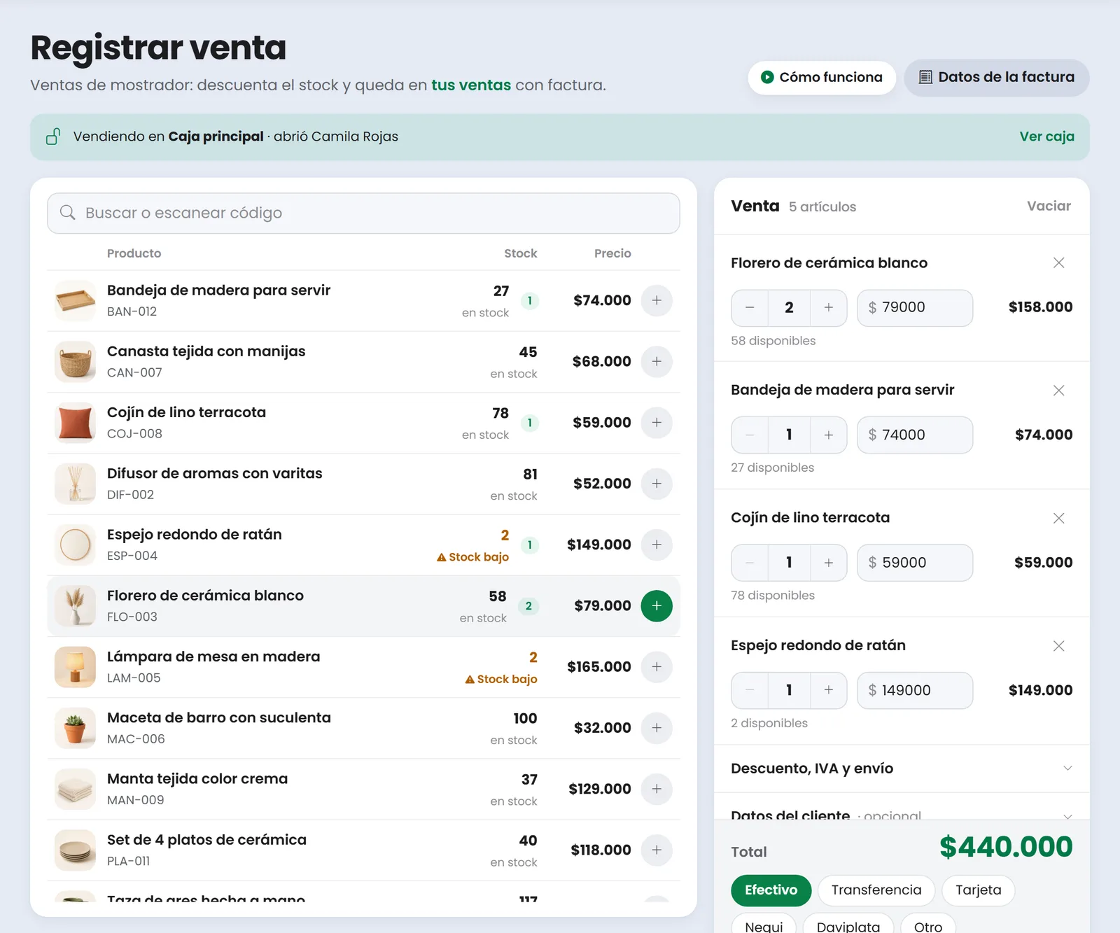Edit Espejo price field 149000
1120x933 pixels.
915,690
